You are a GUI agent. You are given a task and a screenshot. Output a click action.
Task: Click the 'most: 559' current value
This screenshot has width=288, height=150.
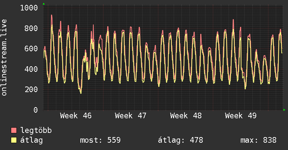100,140
